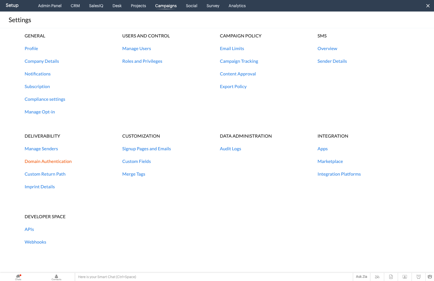The width and height of the screenshot is (434, 281).
Task: Open the Subscription link
Action: click(37, 86)
